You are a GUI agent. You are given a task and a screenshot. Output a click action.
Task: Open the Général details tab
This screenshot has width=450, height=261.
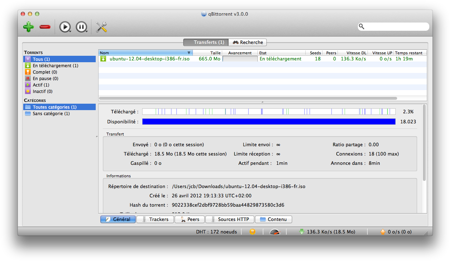click(x=118, y=219)
